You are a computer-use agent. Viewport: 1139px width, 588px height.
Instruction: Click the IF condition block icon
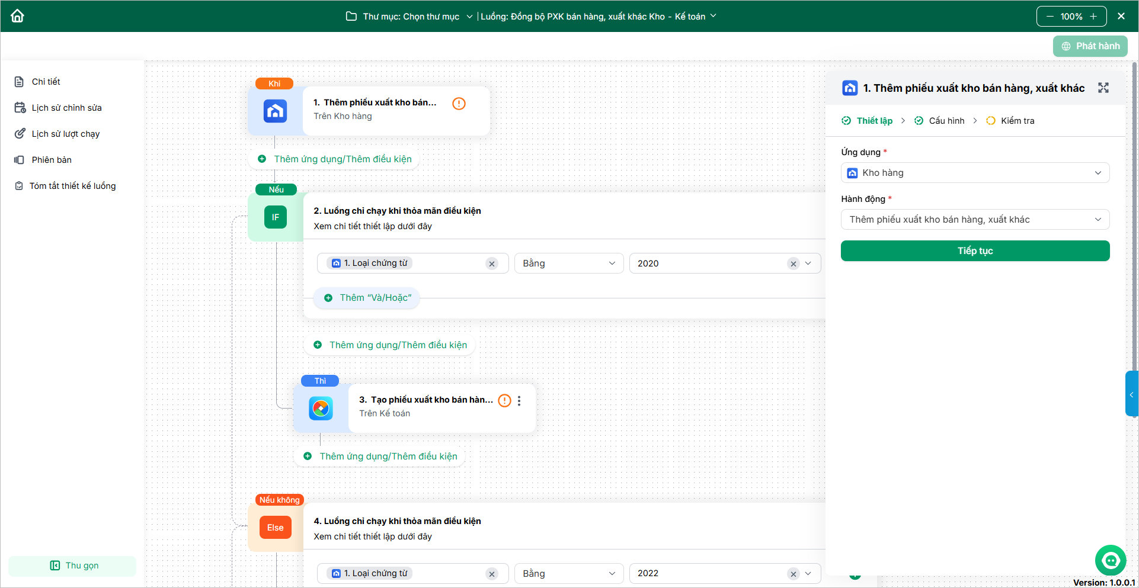click(x=275, y=217)
